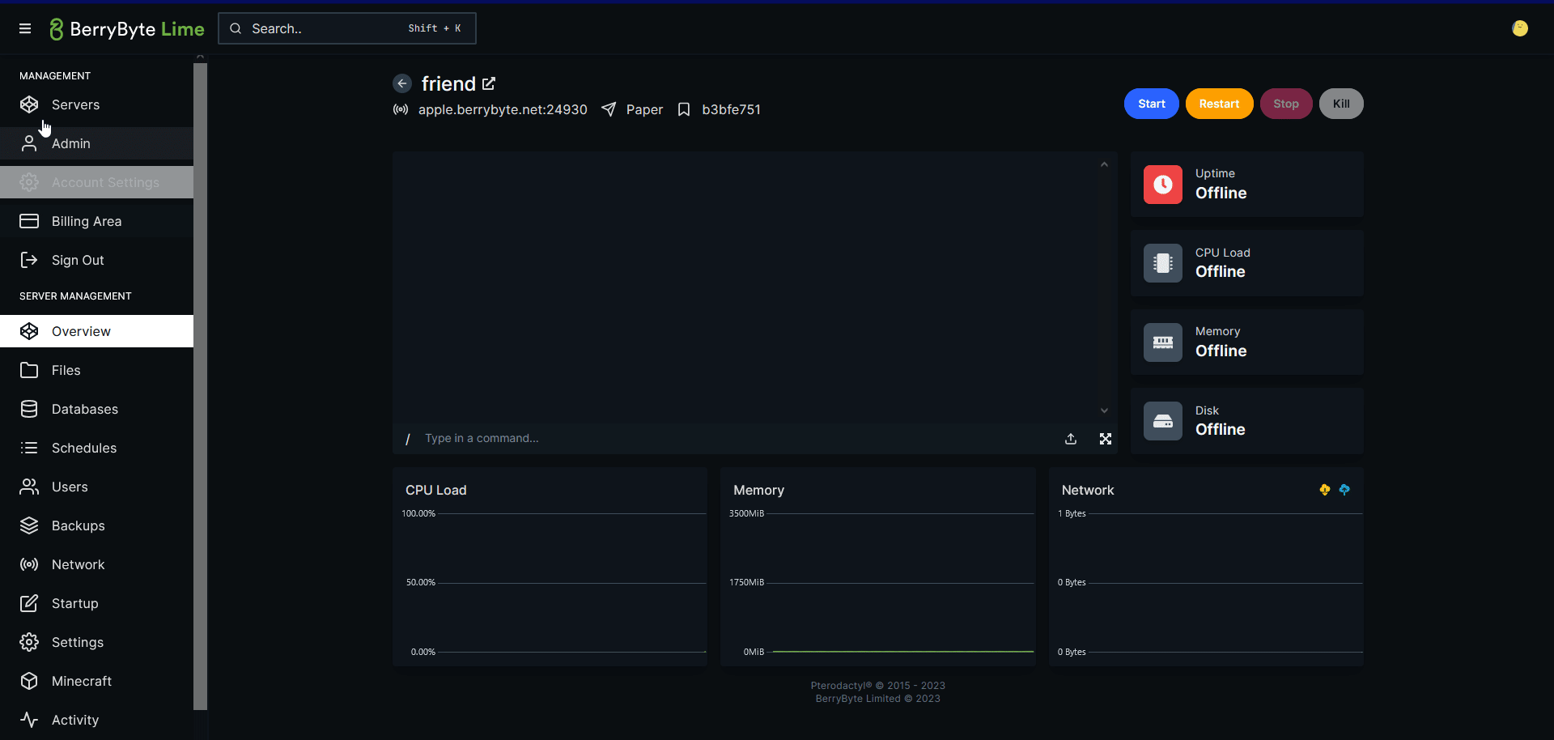This screenshot has height=740, width=1554.
Task: Click Sign Out
Action: coord(97,260)
